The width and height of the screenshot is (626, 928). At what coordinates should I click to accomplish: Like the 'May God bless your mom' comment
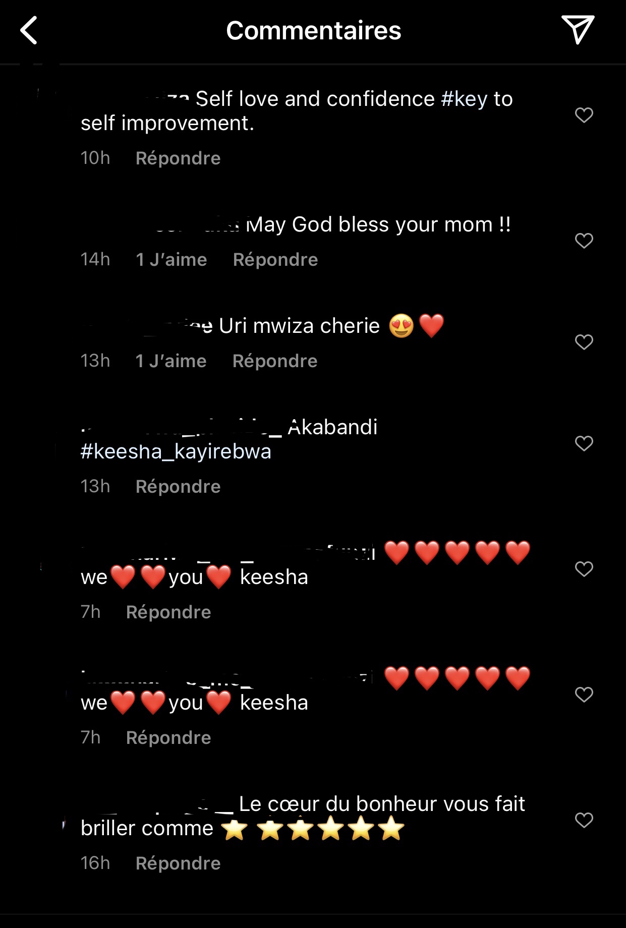584,241
